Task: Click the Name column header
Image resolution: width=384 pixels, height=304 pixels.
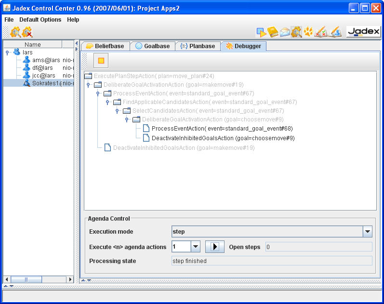Action: (33, 45)
